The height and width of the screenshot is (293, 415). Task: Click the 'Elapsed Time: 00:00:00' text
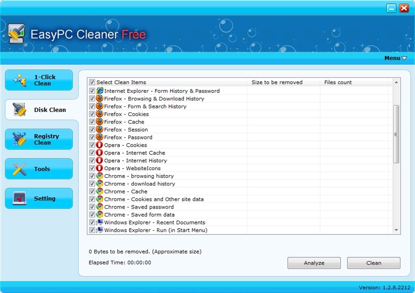point(120,263)
